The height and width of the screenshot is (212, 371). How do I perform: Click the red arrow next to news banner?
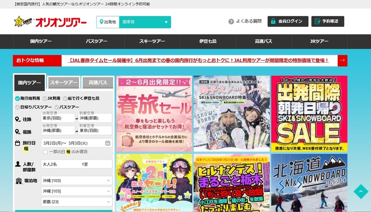click(x=342, y=61)
